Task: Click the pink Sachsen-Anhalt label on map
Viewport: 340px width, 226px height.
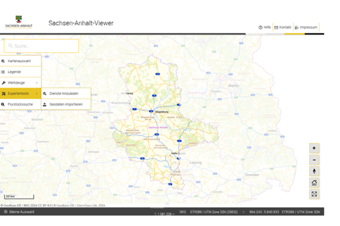Action: pos(158,128)
